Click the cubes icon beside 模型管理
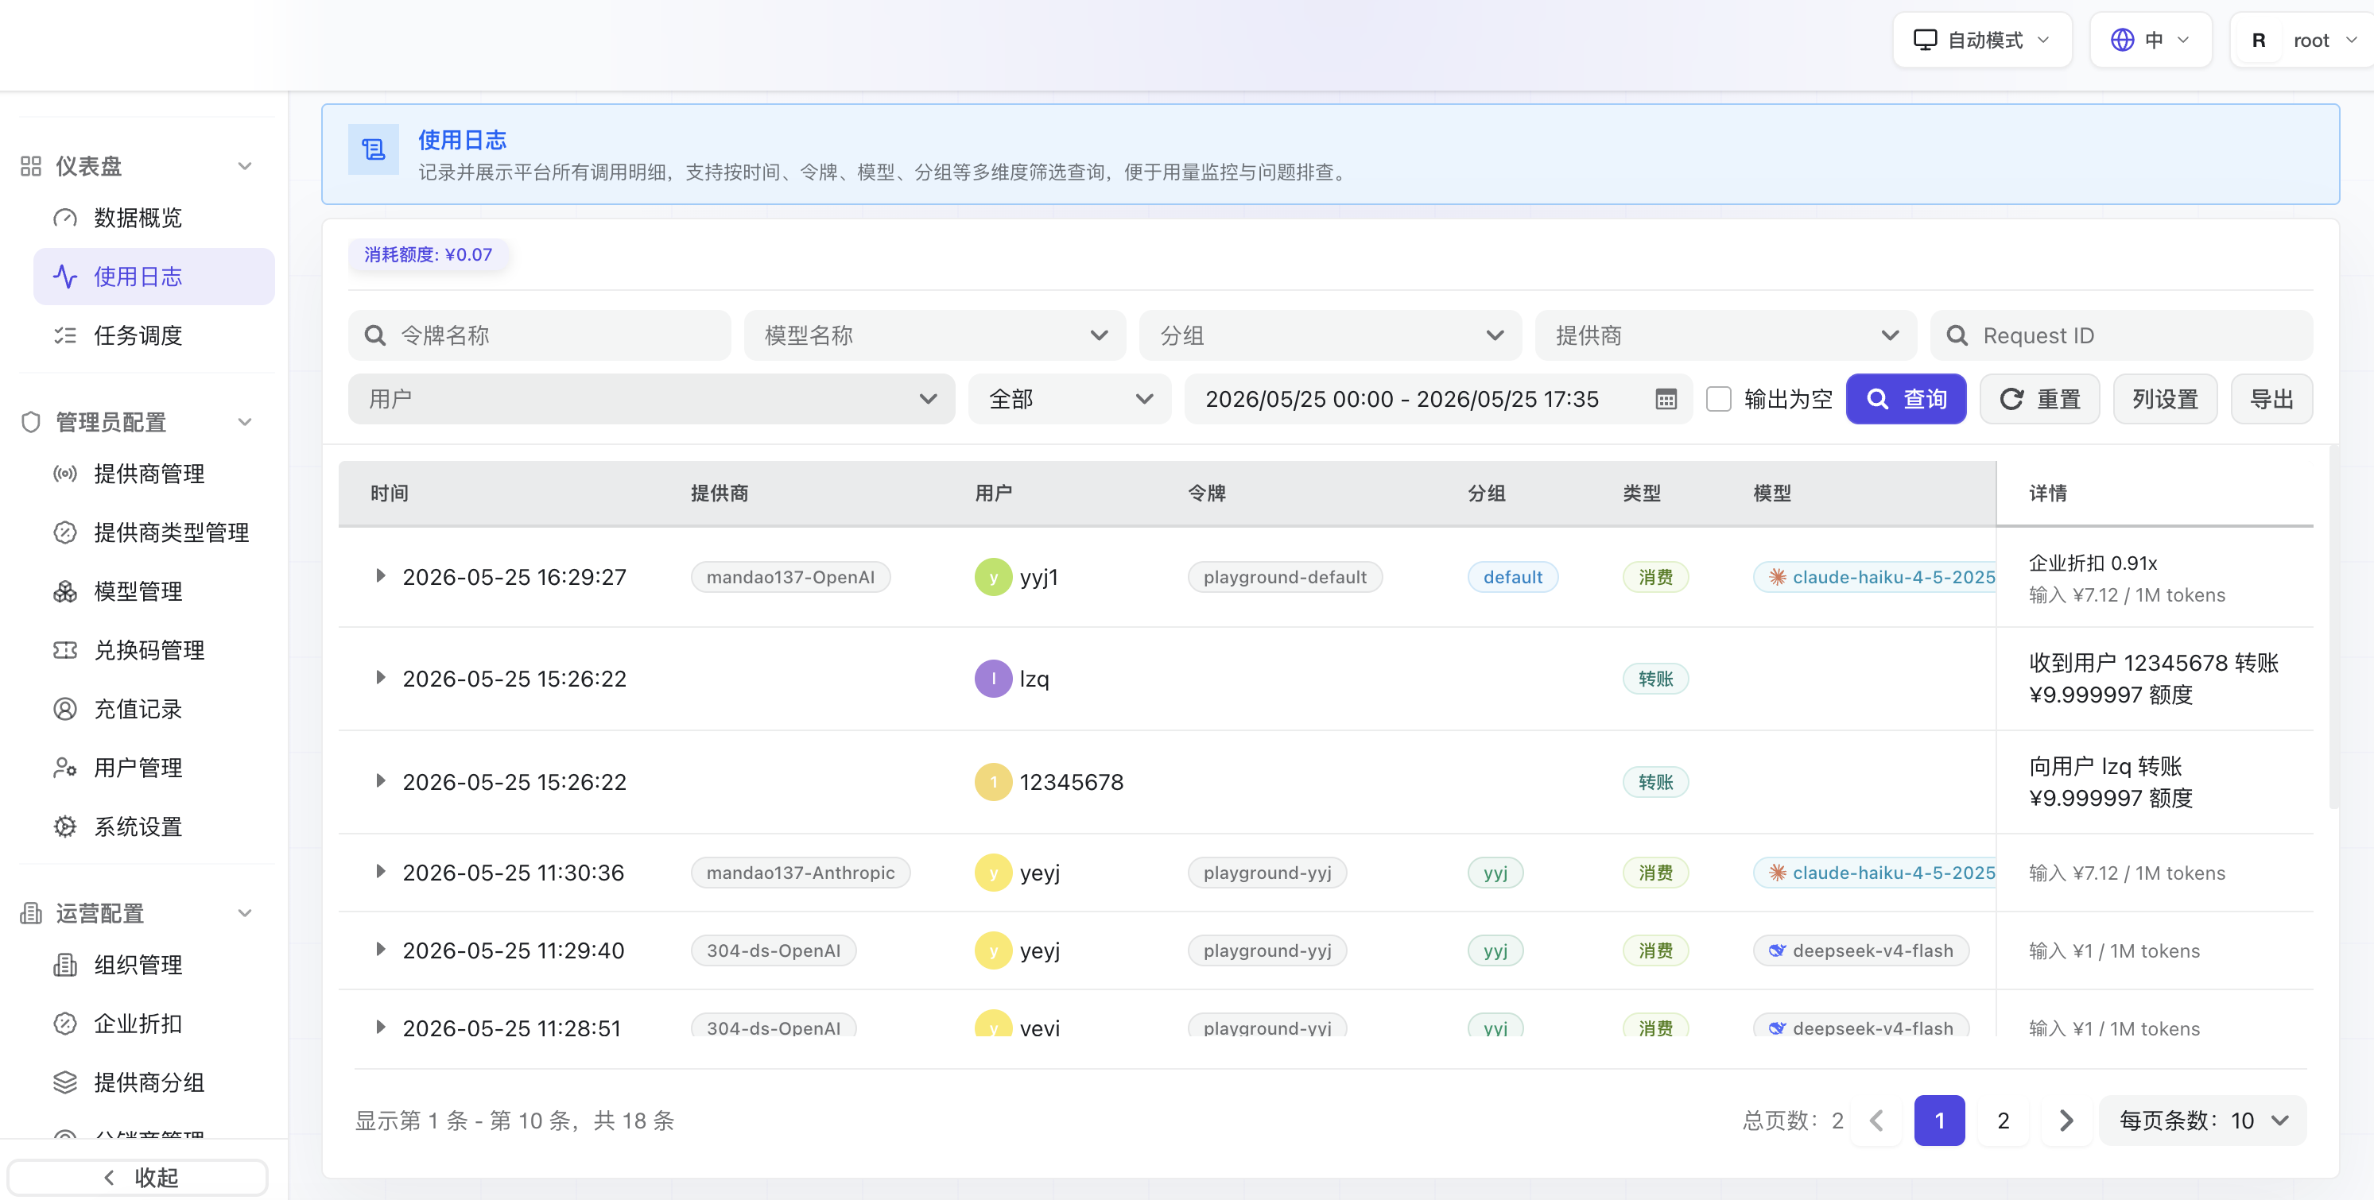Screen dimensions: 2374x1200 click(x=64, y=591)
